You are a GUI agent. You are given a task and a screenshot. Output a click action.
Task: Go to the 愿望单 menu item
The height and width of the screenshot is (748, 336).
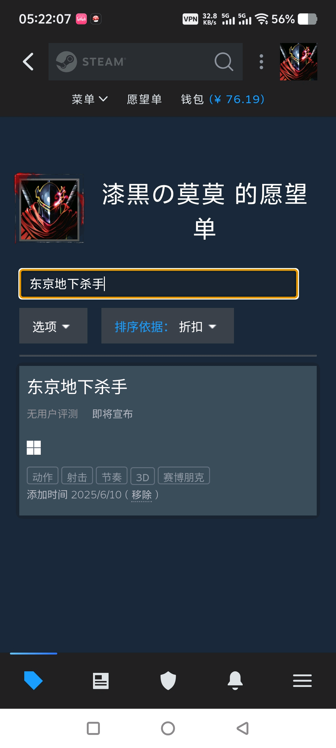[x=144, y=99]
